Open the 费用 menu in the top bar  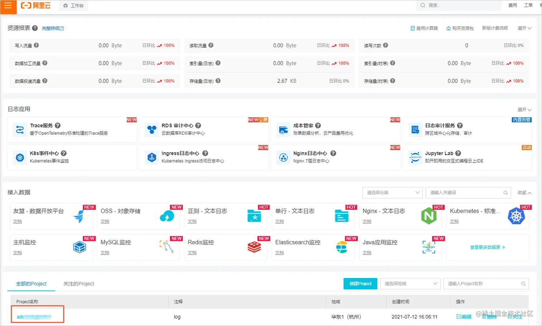pyautogui.click(x=513, y=5)
